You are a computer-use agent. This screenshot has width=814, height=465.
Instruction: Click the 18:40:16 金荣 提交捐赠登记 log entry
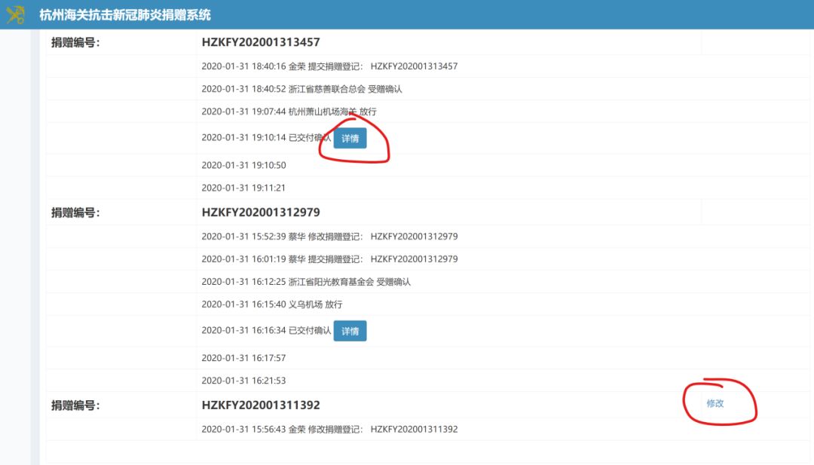329,66
